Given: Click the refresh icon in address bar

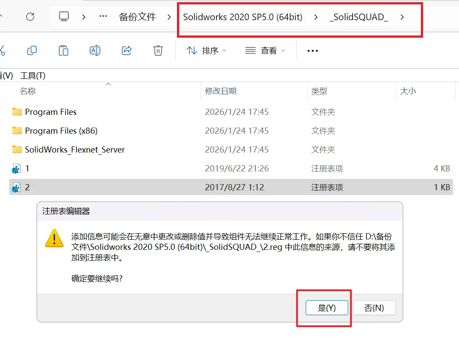Looking at the screenshot, I should pos(30,17).
